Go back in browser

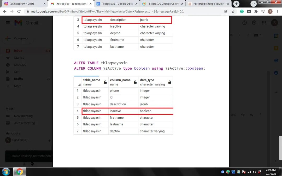tap(5, 11)
